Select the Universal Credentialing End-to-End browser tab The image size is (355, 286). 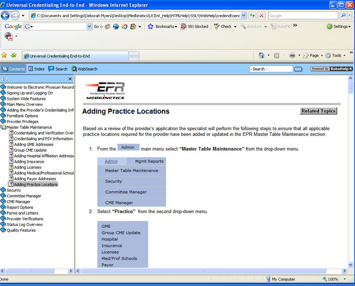[75, 56]
